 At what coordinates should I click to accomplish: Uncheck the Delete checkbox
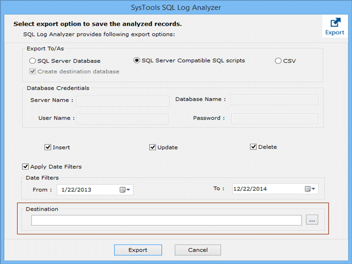(253, 147)
